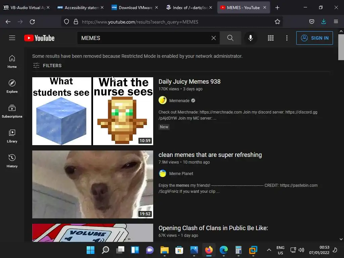Open Firefox application menu

[336, 22]
